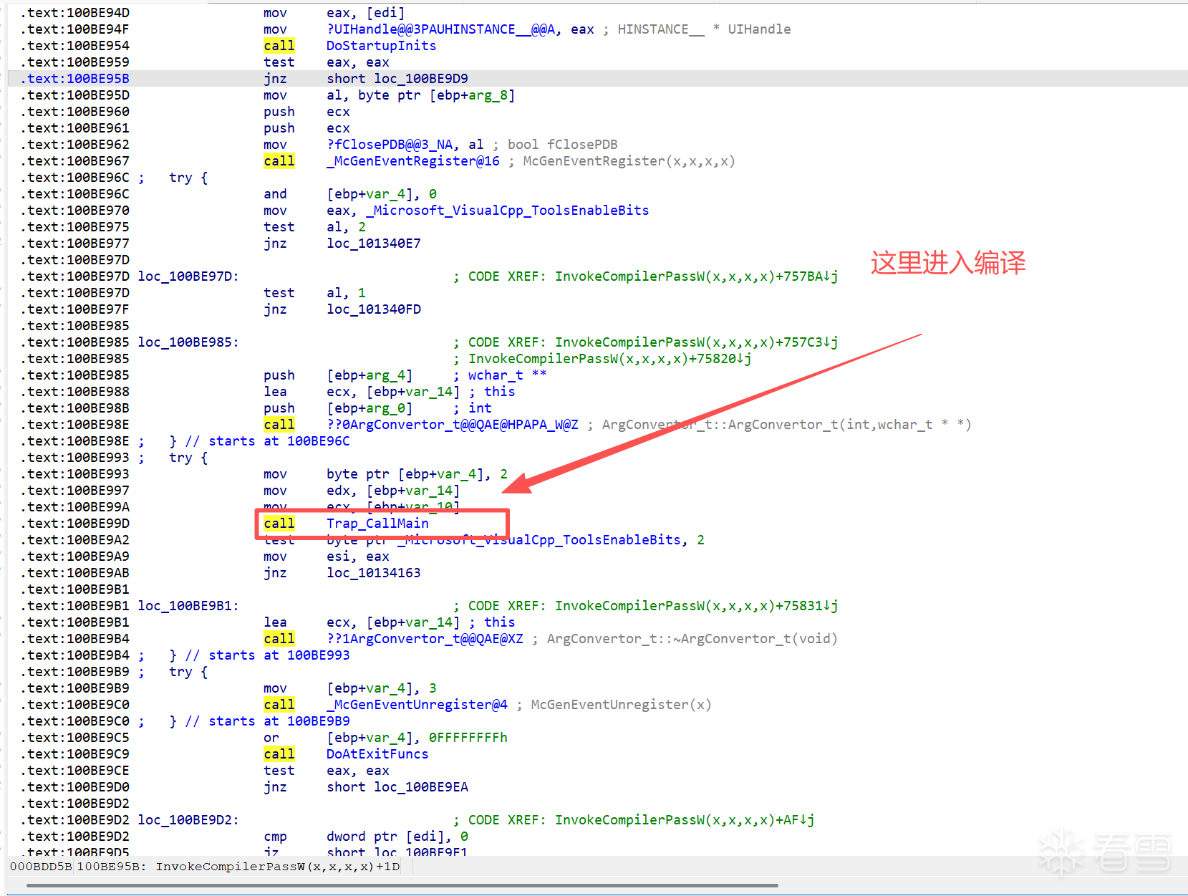Click _Microsoft_VisualCpp_ToolsEnableBits in the mov eax line
The height and width of the screenshot is (896, 1188).
(x=508, y=211)
